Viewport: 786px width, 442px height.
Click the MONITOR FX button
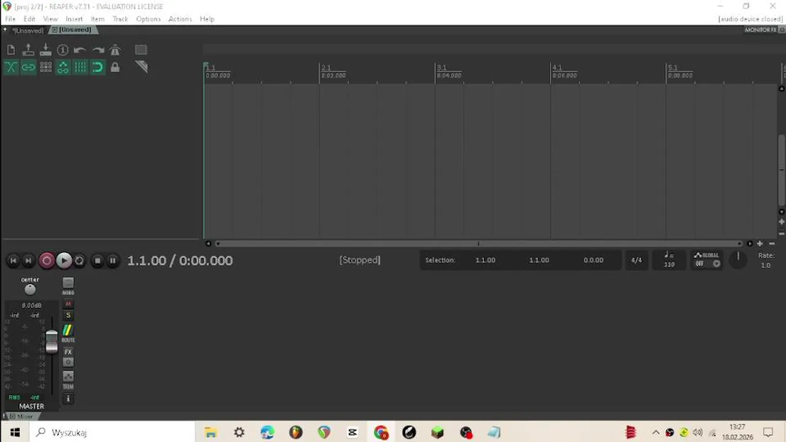click(761, 30)
